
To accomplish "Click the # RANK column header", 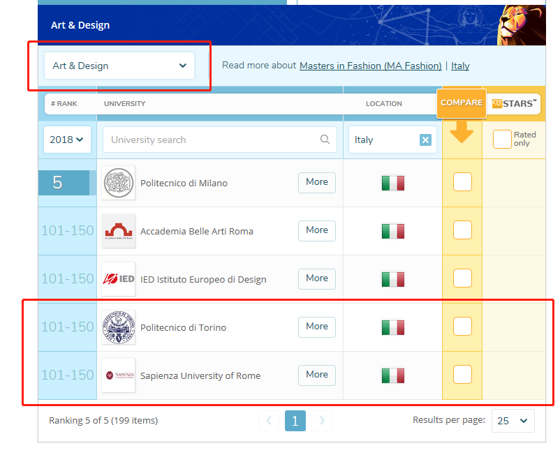I will pos(64,103).
